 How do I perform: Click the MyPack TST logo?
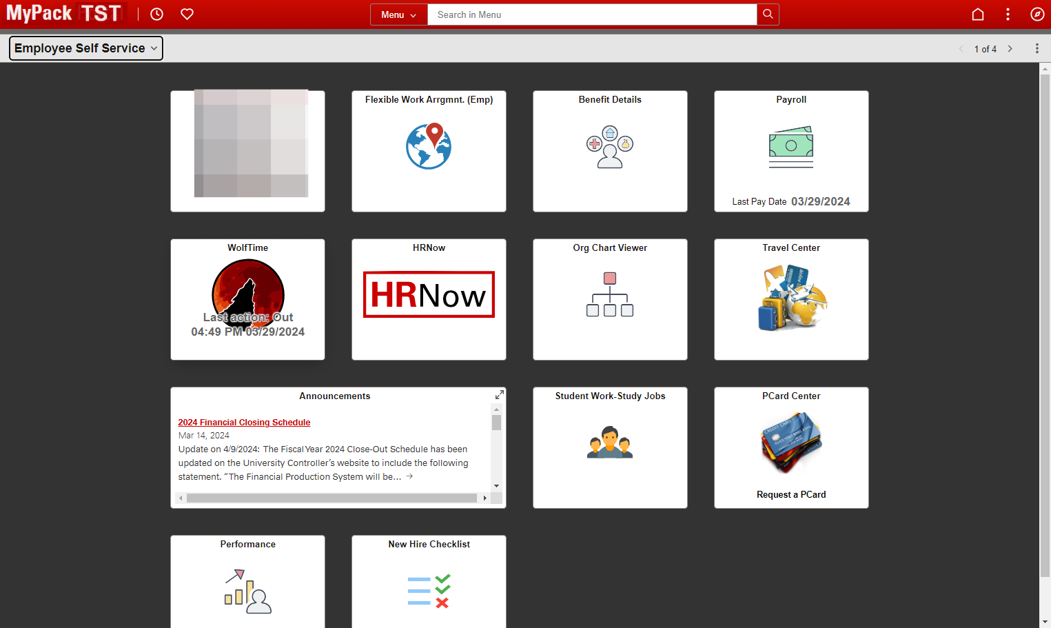pyautogui.click(x=64, y=13)
